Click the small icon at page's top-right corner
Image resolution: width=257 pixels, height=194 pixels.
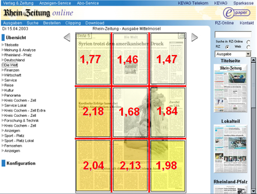[181, 36]
